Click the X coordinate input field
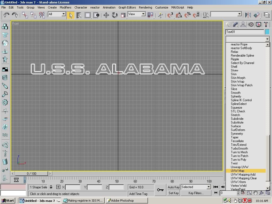 73,187
